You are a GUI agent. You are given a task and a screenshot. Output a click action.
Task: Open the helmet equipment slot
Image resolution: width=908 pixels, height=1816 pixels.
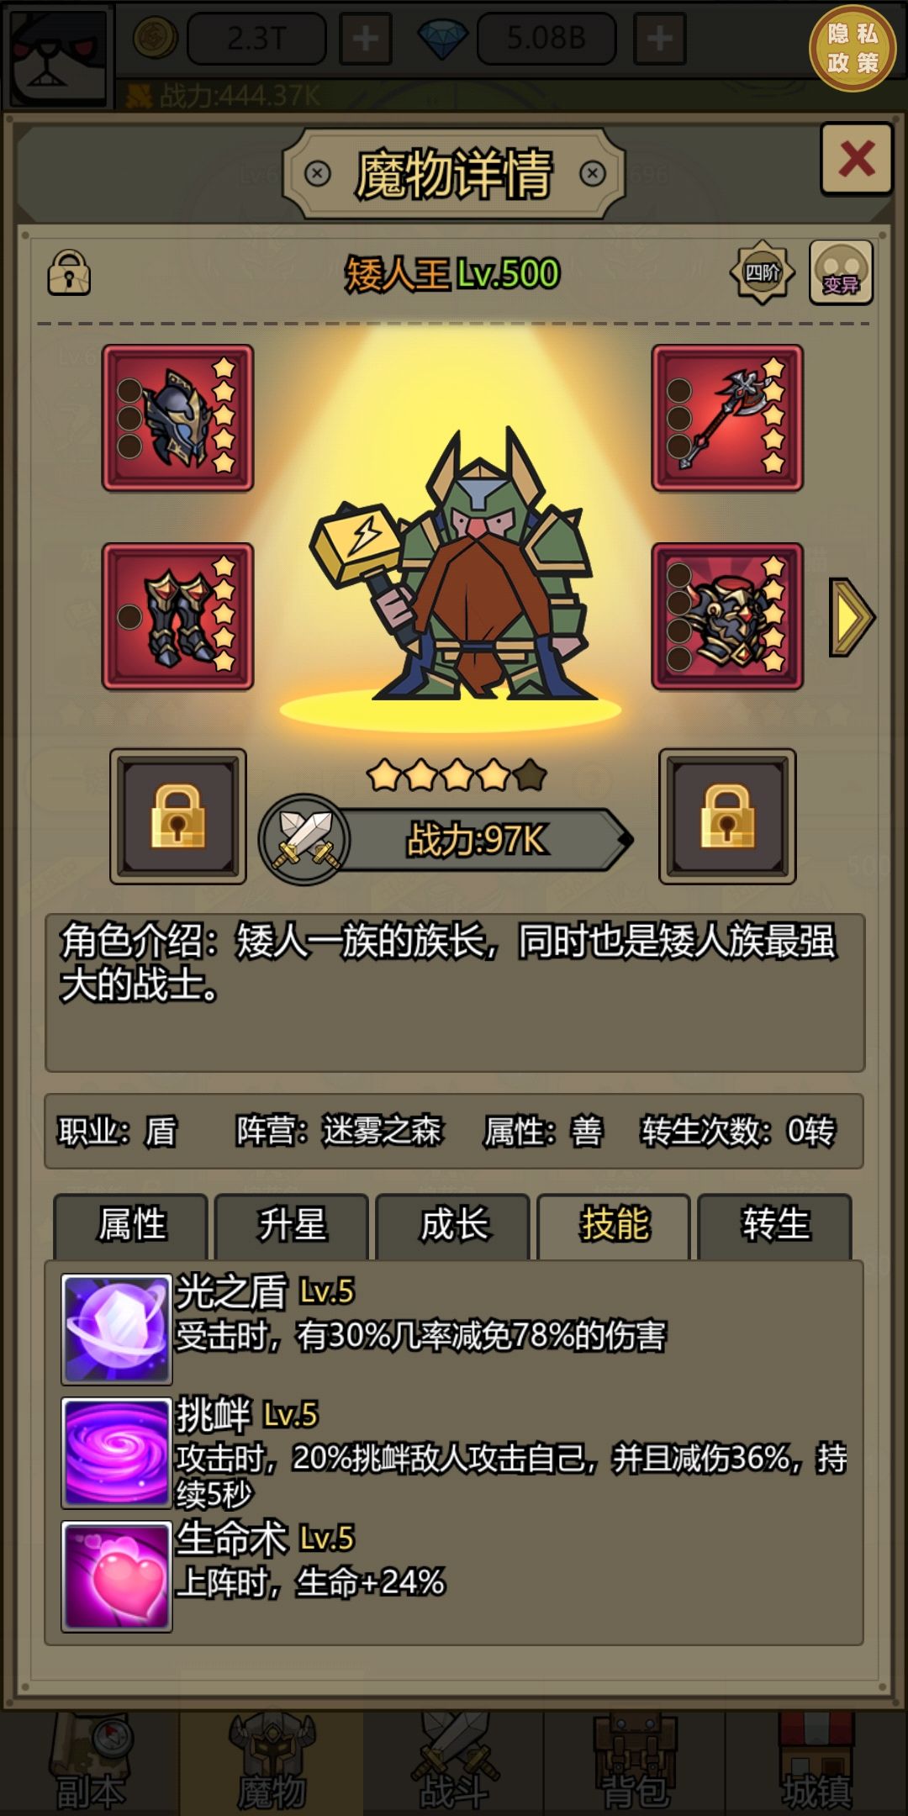[x=178, y=418]
